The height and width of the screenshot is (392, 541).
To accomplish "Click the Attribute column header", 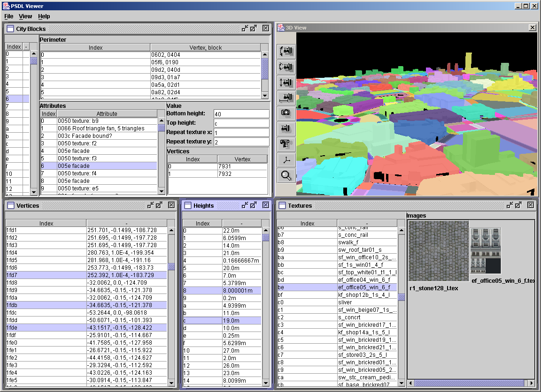I will pyautogui.click(x=107, y=113).
